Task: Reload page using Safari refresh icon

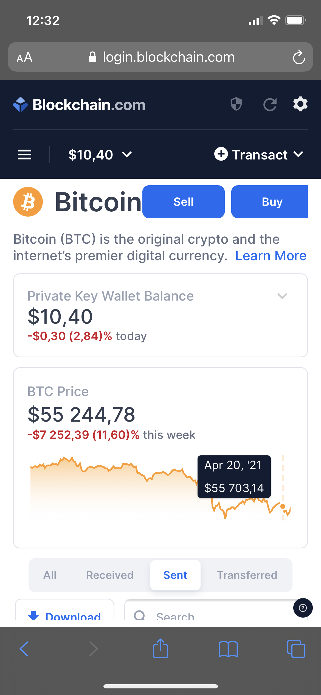Action: click(x=299, y=57)
